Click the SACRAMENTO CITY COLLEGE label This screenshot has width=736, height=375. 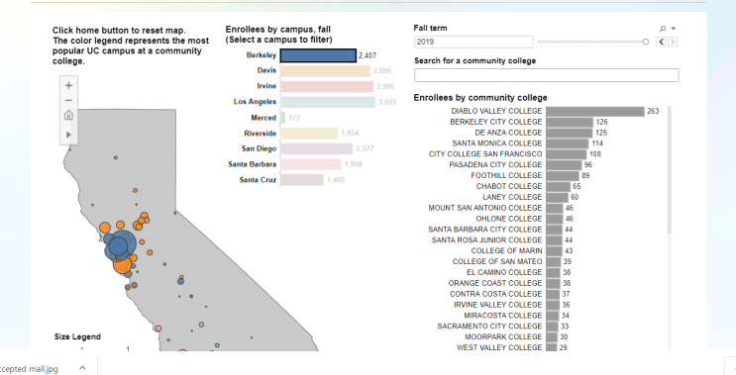(x=489, y=327)
